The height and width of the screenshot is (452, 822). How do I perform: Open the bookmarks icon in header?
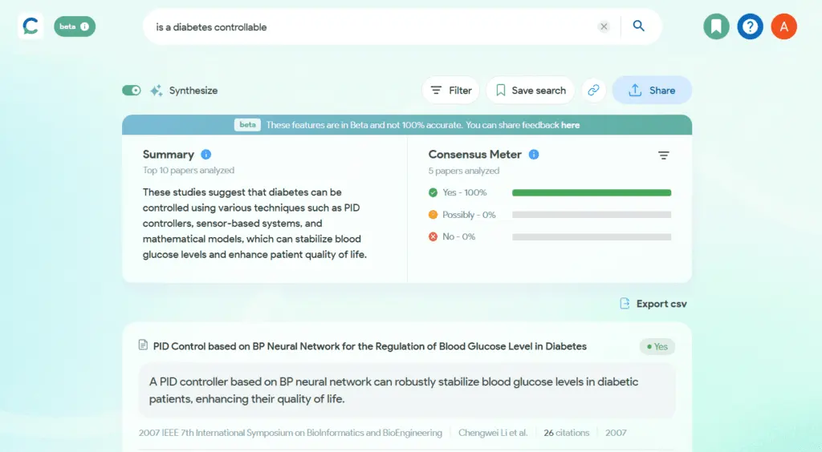[716, 26]
